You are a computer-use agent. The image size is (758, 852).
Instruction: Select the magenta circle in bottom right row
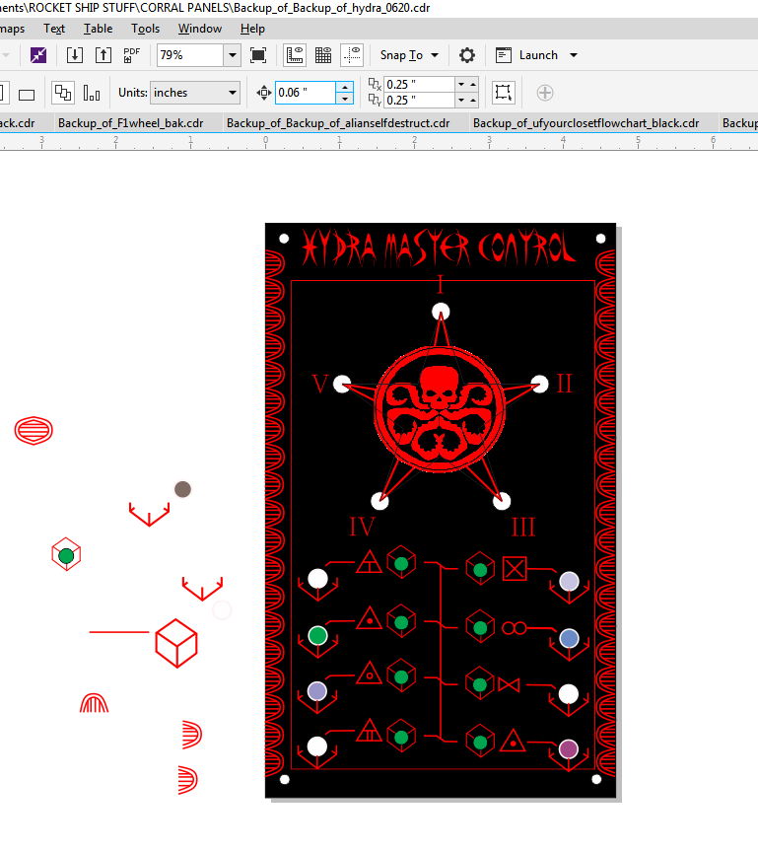pyautogui.click(x=569, y=749)
